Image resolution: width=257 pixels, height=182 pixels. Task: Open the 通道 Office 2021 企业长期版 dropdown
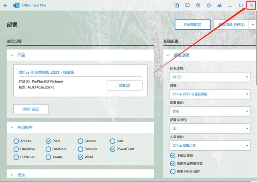pyautogui.click(x=210, y=94)
